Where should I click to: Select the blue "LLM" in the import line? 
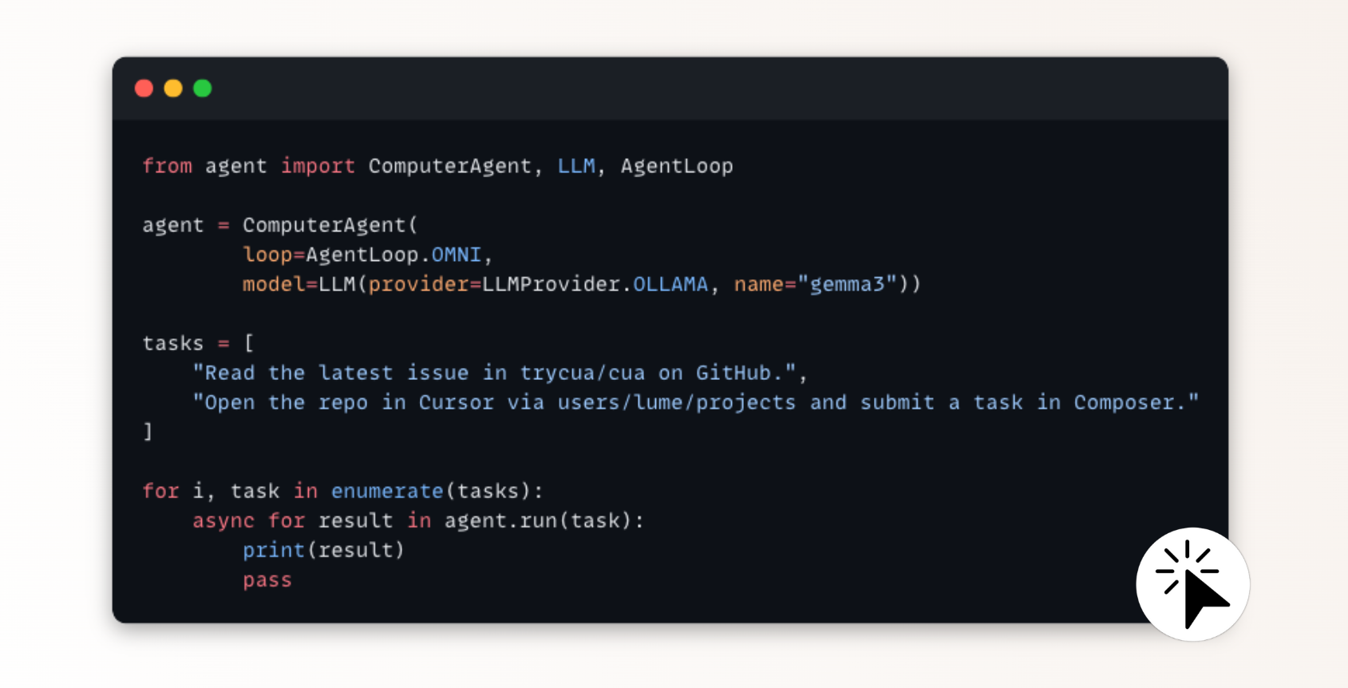(x=575, y=166)
